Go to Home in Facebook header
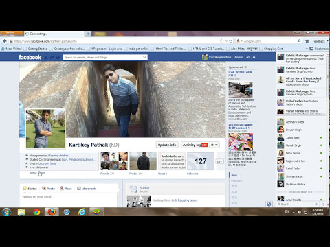The width and height of the screenshot is (330, 247). (239, 57)
